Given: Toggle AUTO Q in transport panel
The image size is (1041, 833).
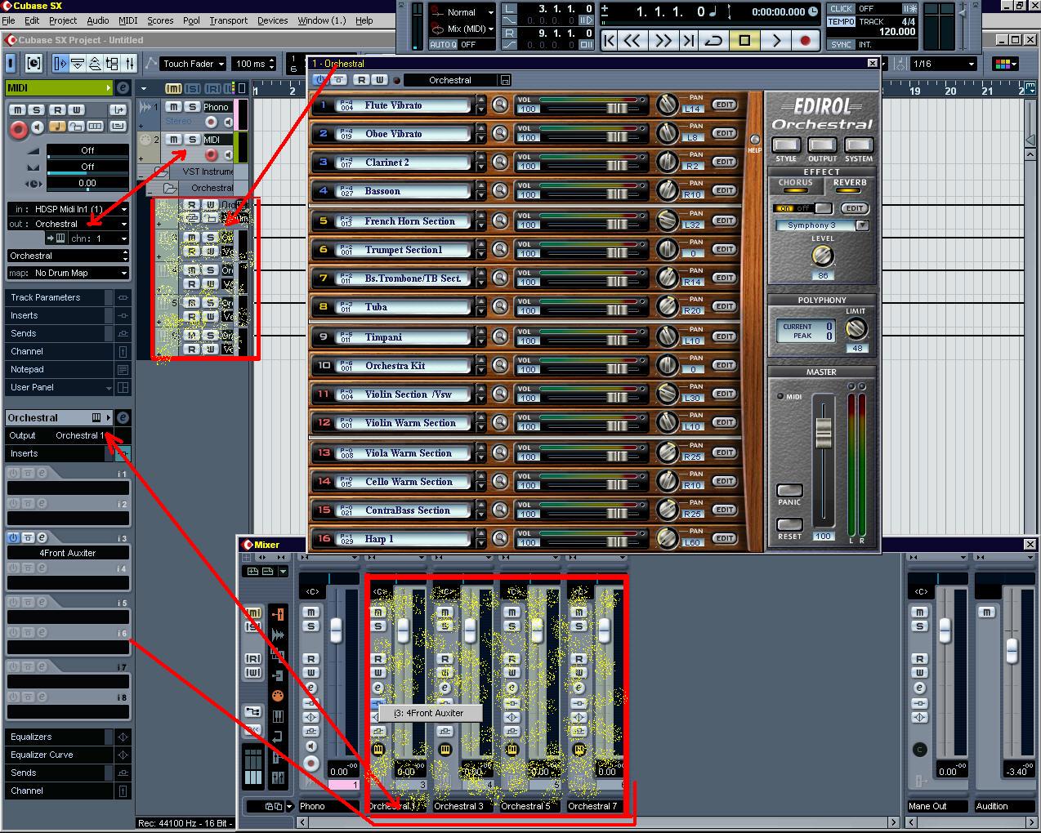Looking at the screenshot, I should 443,45.
